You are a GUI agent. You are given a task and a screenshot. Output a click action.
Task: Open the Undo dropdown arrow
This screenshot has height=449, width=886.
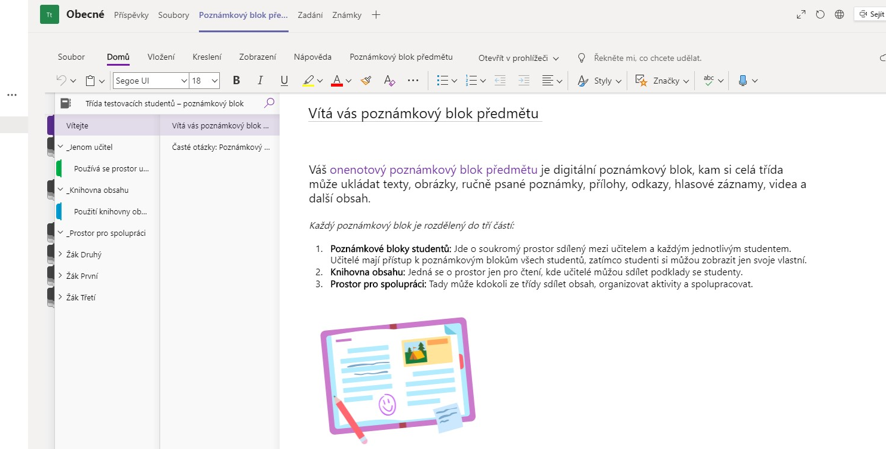tap(73, 81)
